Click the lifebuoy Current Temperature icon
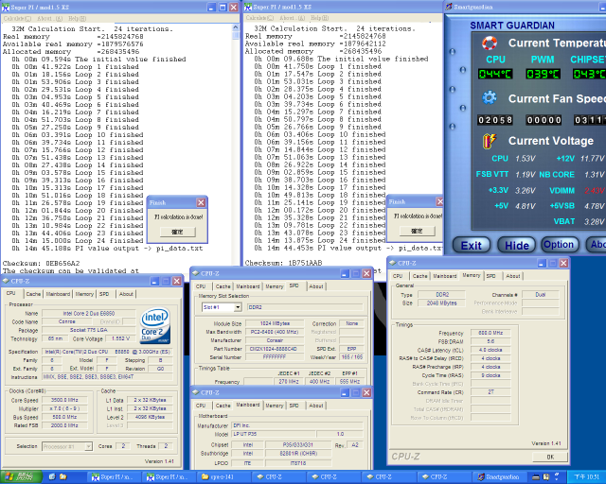This screenshot has width=606, height=484. (490, 43)
